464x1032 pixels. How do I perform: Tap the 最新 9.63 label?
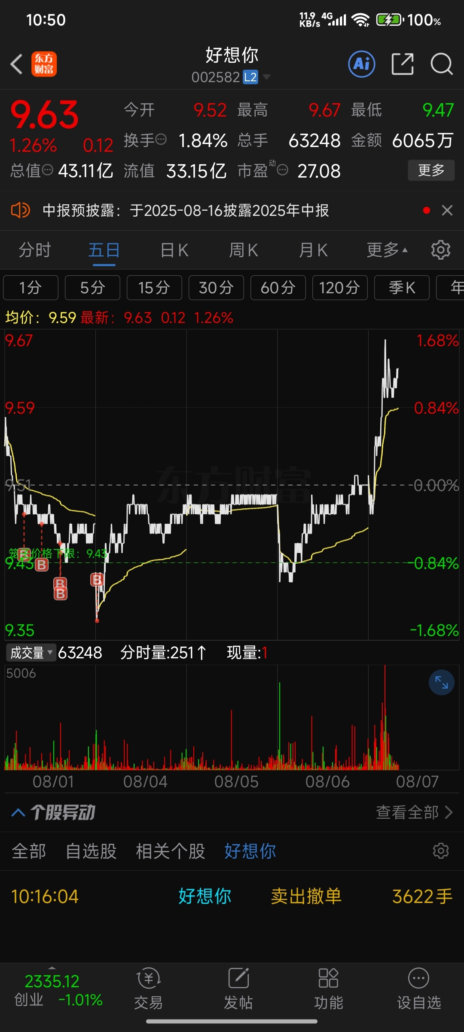116,318
